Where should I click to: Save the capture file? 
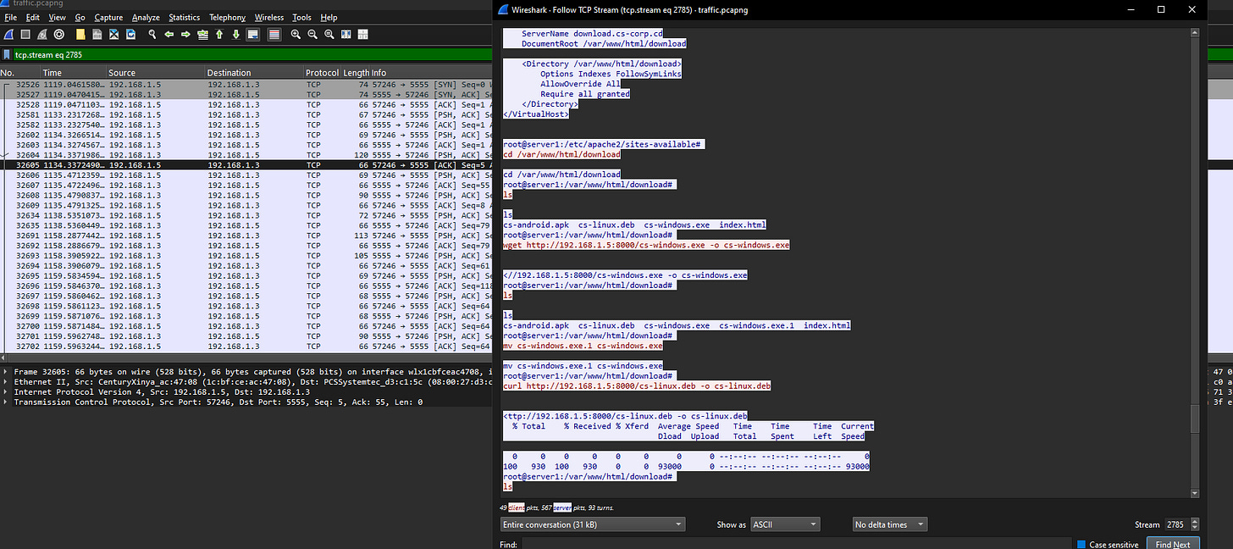coord(97,35)
